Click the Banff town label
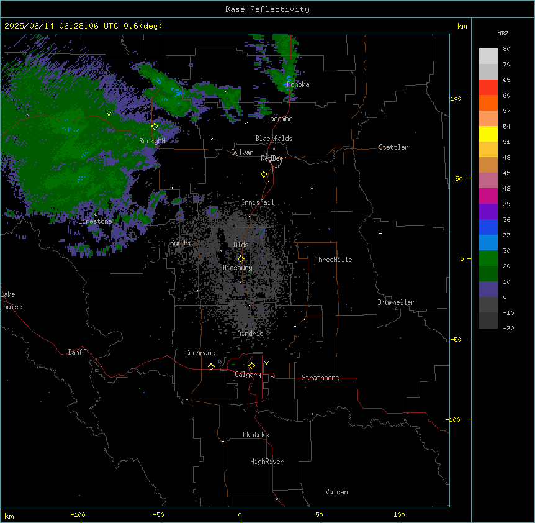The width and height of the screenshot is (535, 523). (x=77, y=352)
